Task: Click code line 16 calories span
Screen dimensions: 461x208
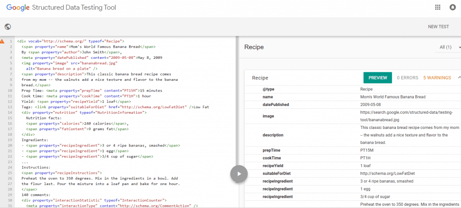Action: point(77,124)
